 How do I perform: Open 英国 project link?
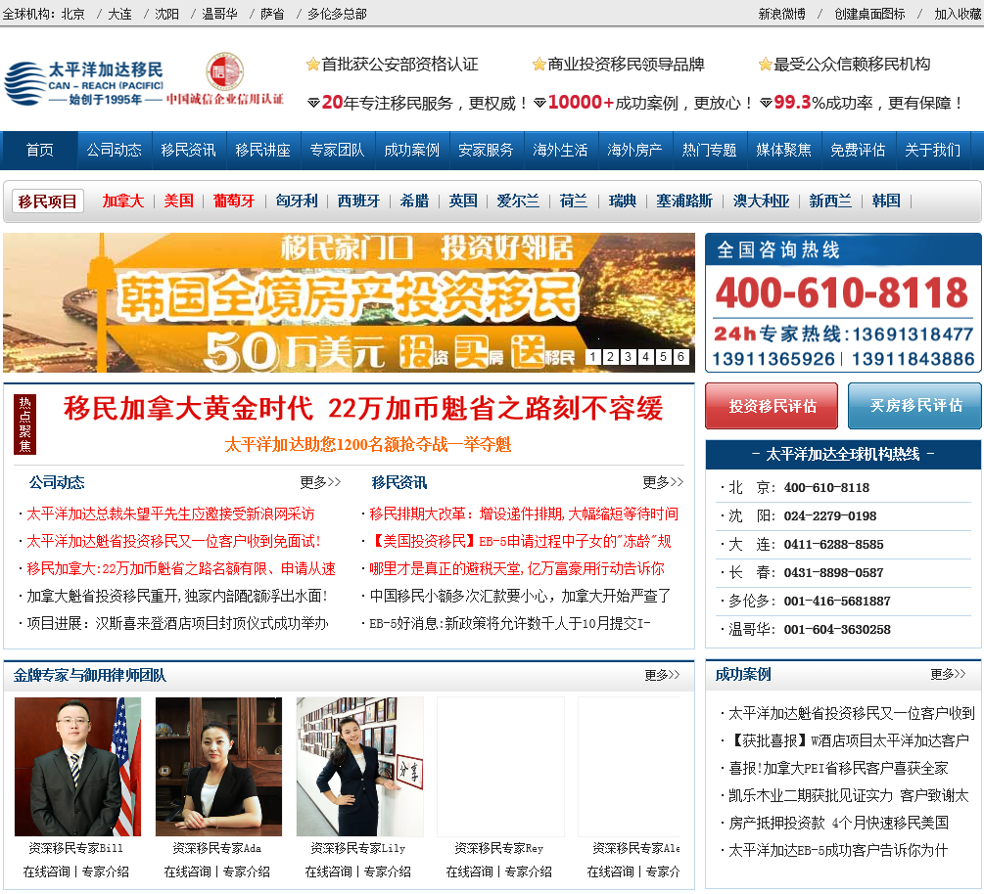(x=463, y=201)
